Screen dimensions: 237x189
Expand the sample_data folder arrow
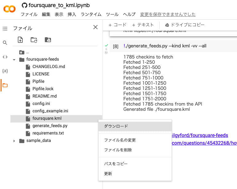pos(14,141)
